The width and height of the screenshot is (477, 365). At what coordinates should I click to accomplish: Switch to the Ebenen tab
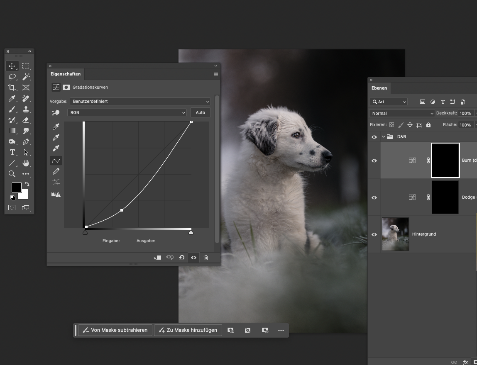[x=379, y=88]
